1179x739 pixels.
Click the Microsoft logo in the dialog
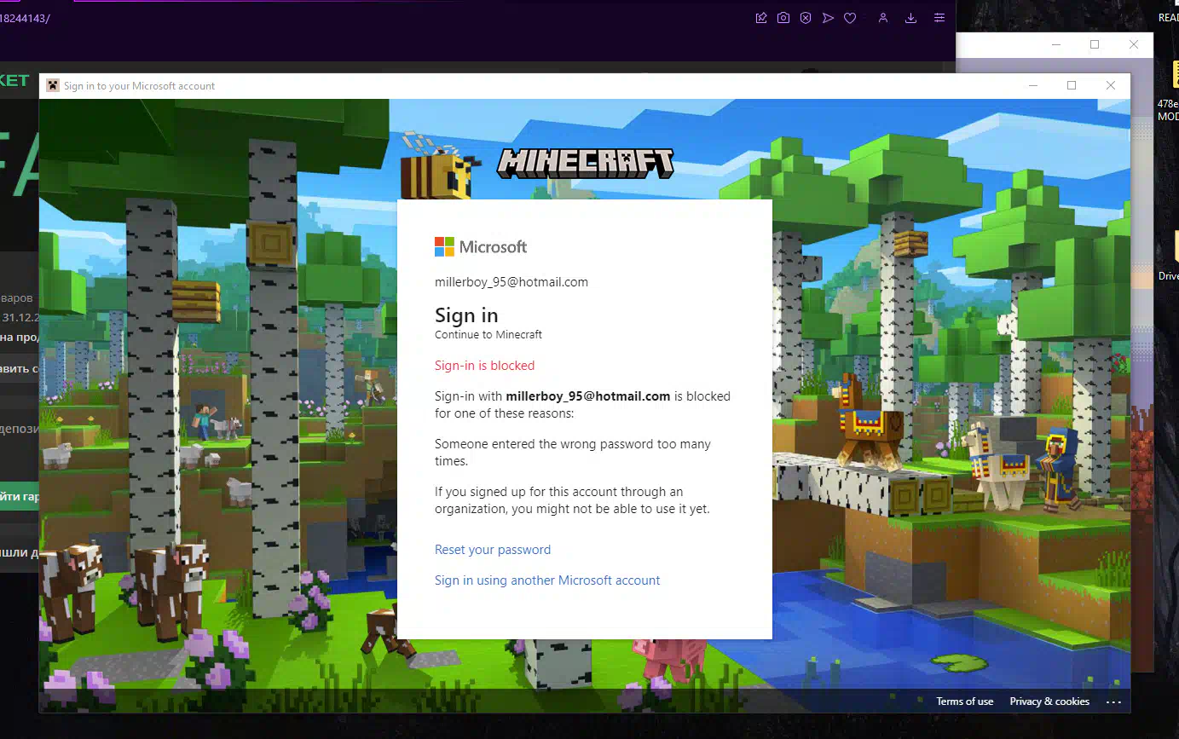tap(481, 247)
